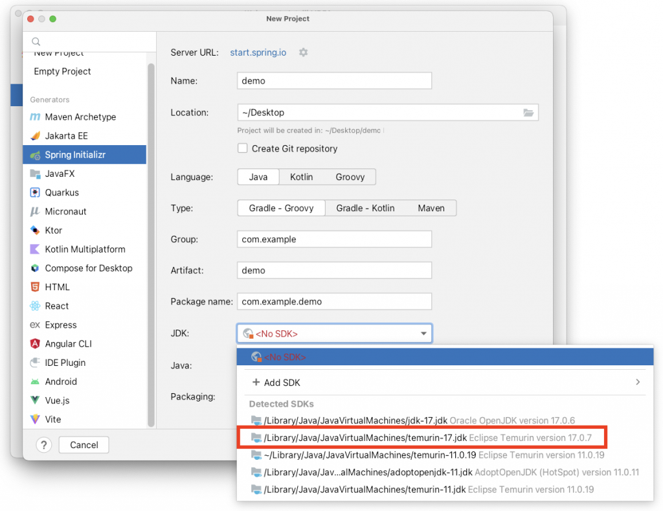Choose Gradle - Groovy project type

coord(281,208)
